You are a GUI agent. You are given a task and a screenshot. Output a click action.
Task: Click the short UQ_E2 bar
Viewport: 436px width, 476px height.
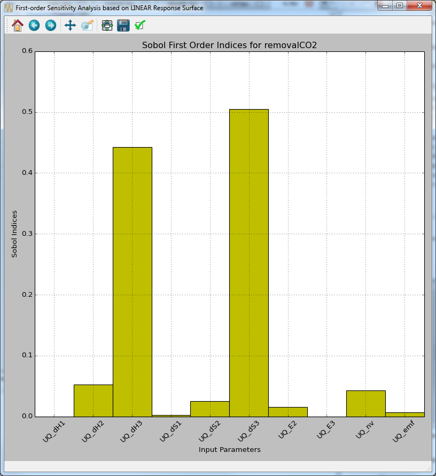tap(287, 412)
